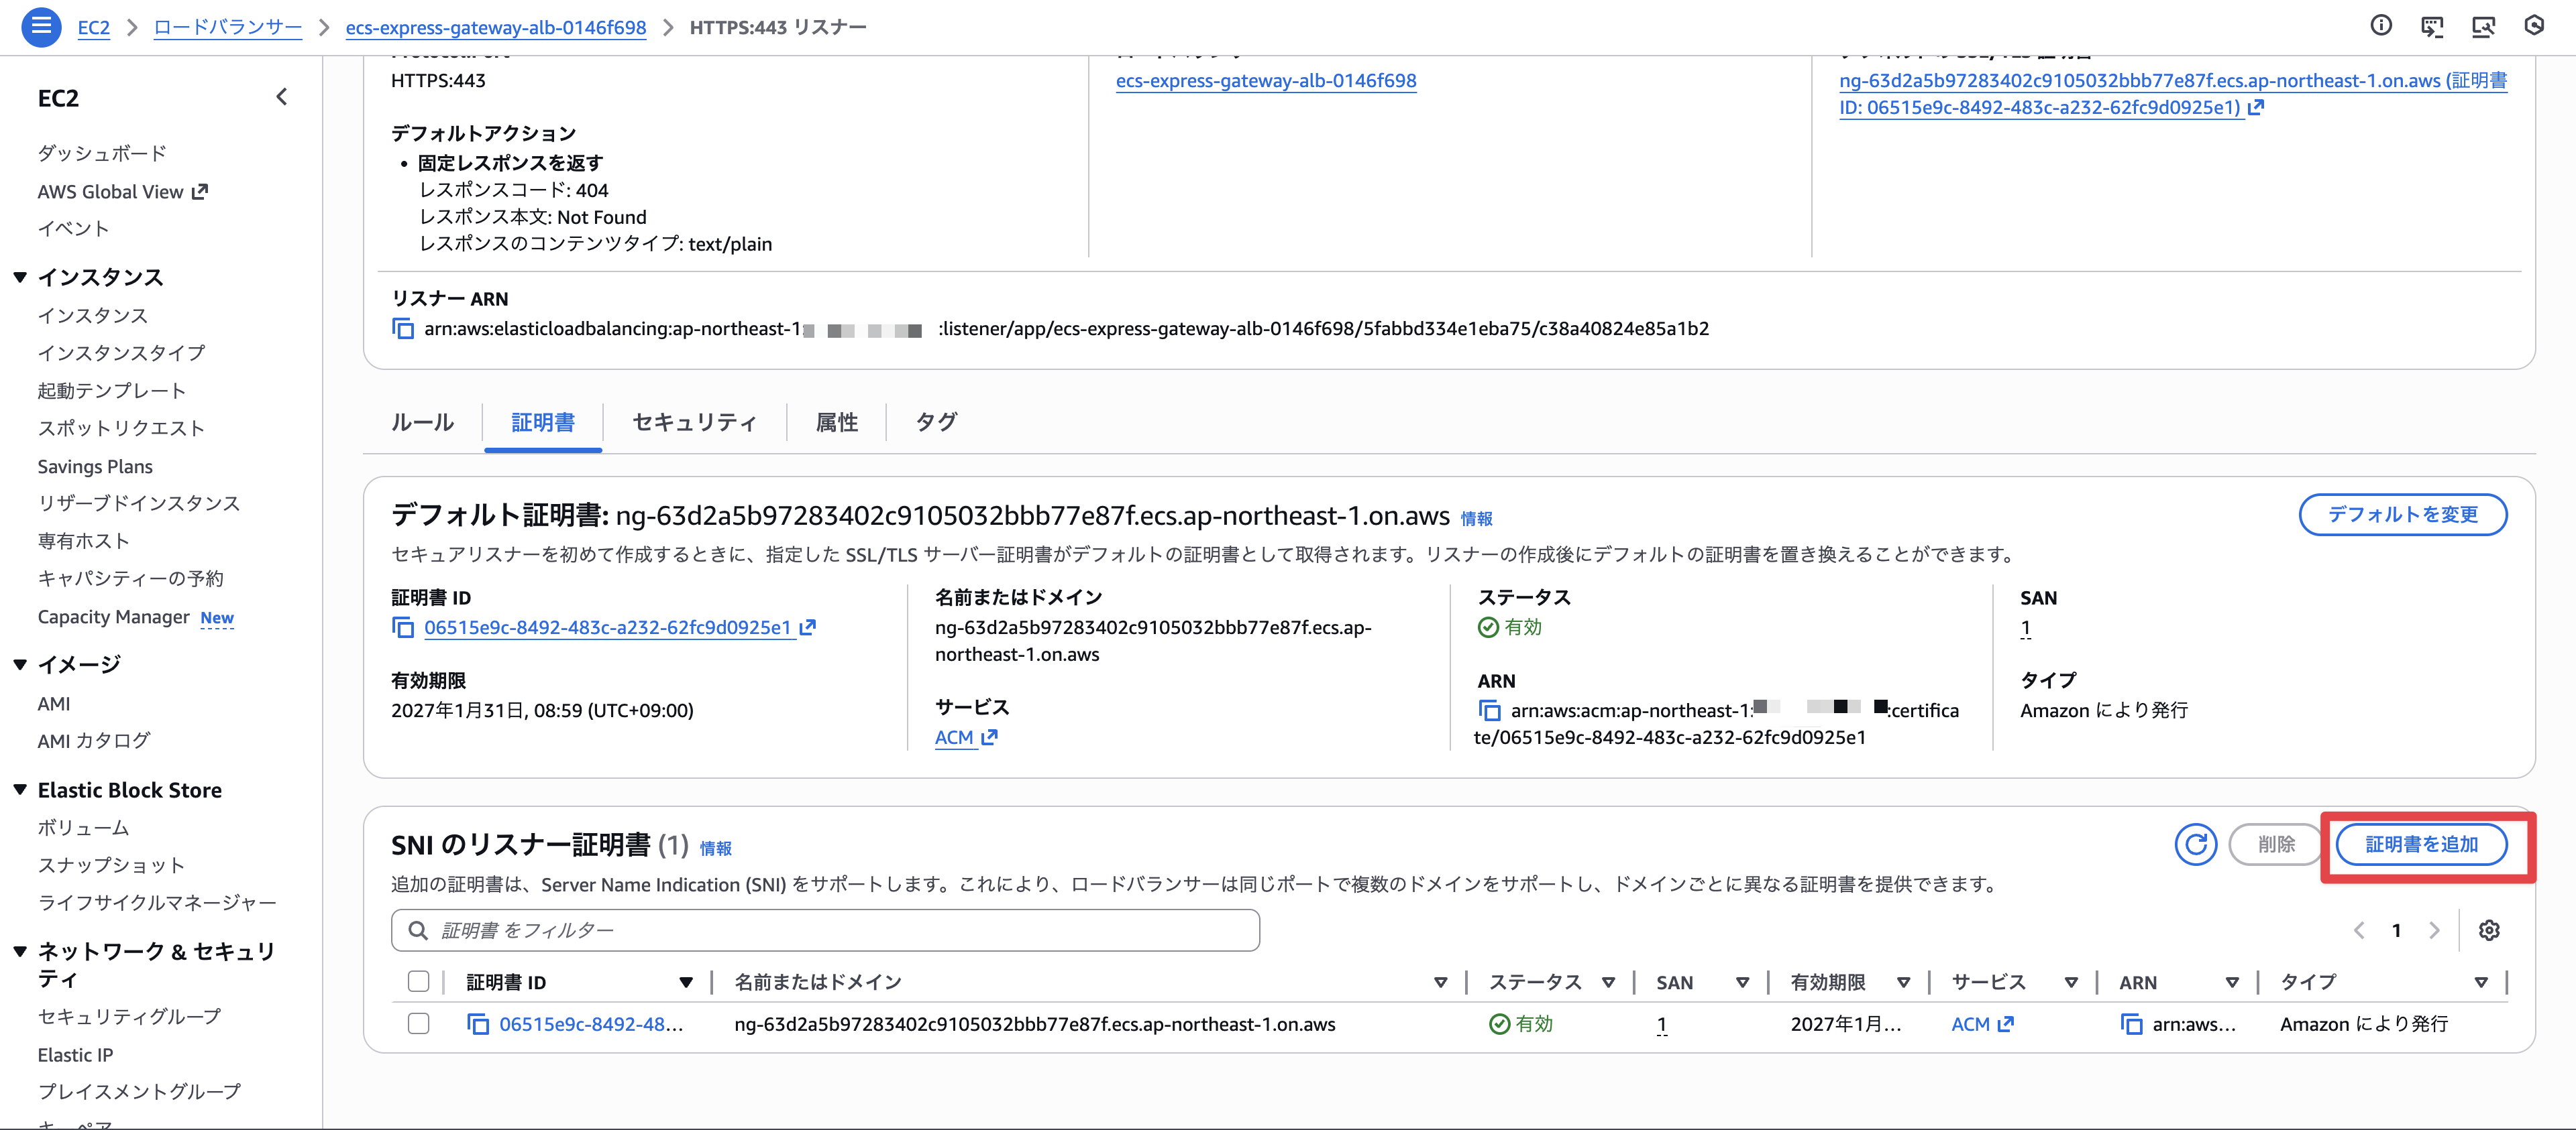The image size is (2576, 1130).
Task: Click the 証明書を追加 button
Action: (2421, 844)
